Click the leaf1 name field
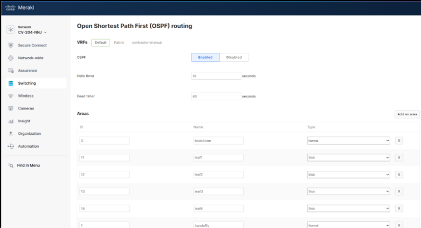Image resolution: width=421 pixels, height=228 pixels. [x=218, y=157]
